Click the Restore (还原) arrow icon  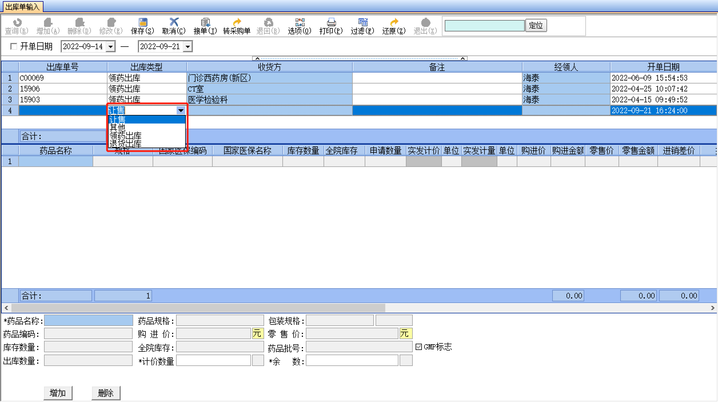point(394,23)
